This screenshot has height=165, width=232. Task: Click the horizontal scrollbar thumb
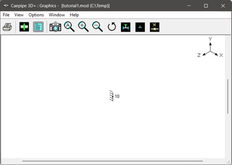(x=113, y=161)
